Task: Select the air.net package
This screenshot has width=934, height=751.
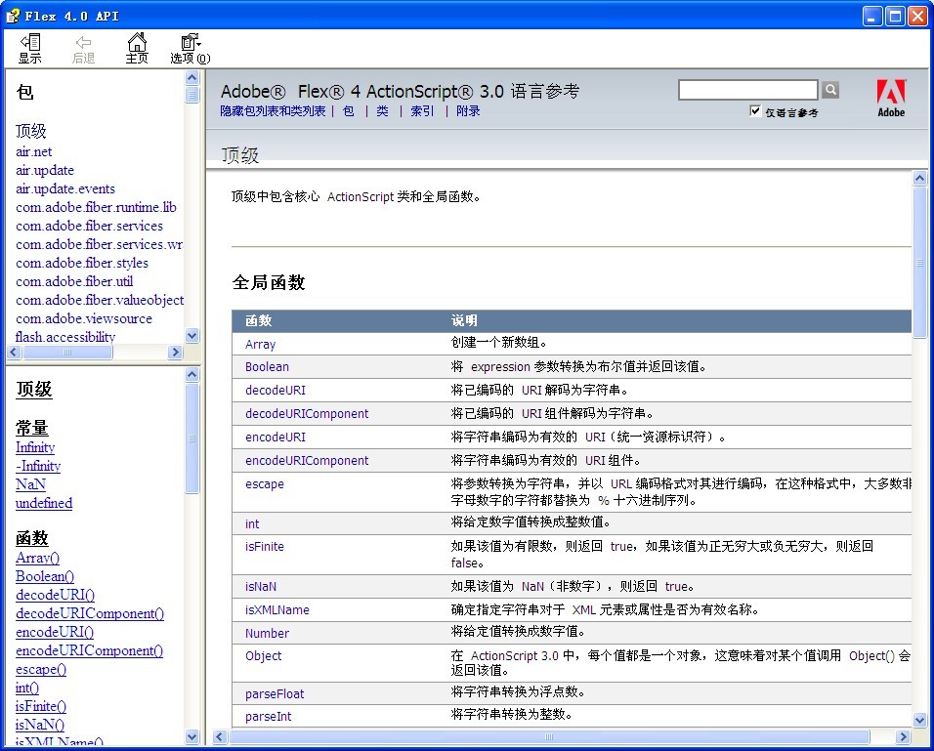Action: tap(33, 152)
